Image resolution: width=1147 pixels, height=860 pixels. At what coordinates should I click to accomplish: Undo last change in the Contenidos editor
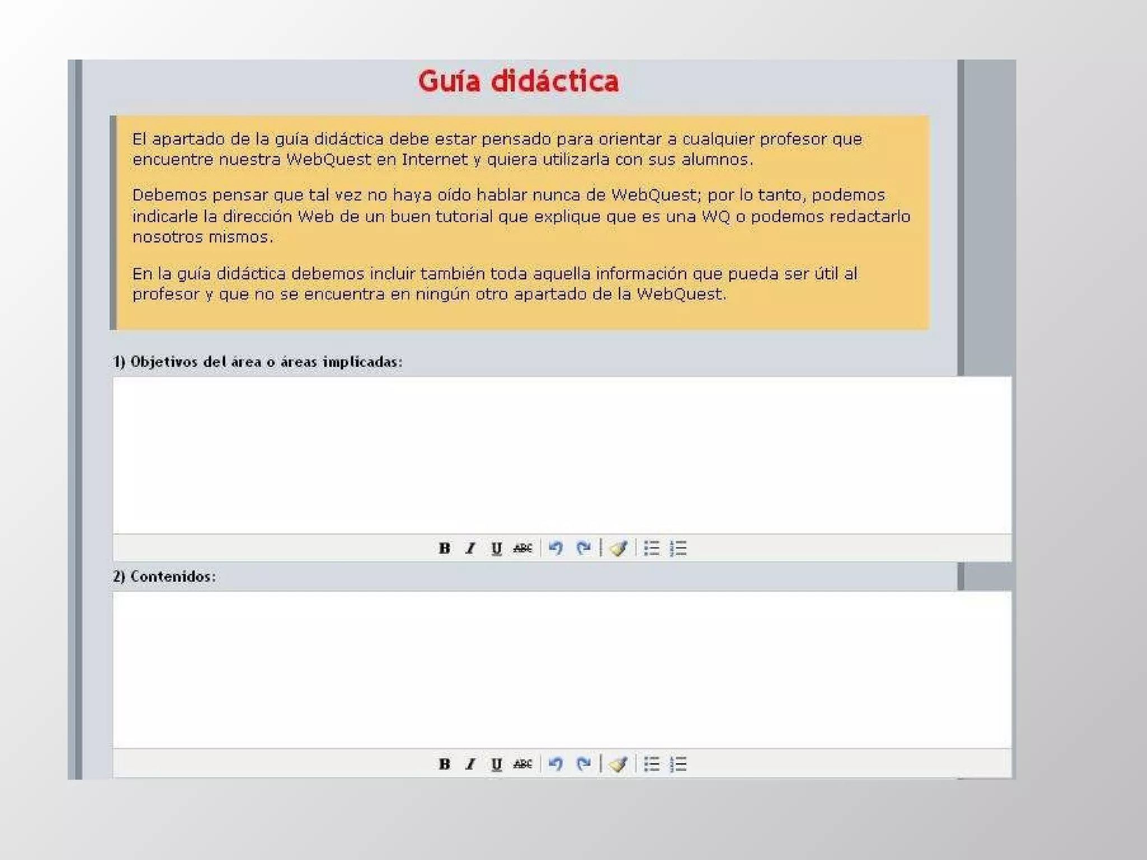pos(556,764)
